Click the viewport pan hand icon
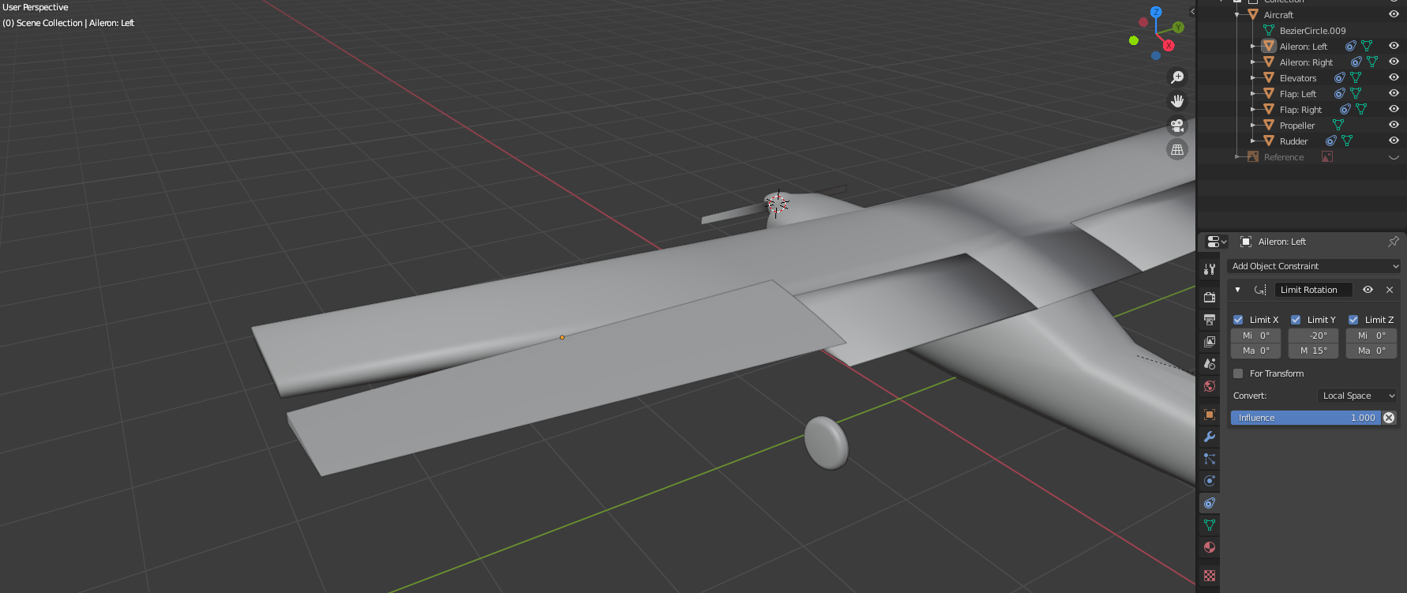Screen dimensions: 1407x593 point(1177,101)
